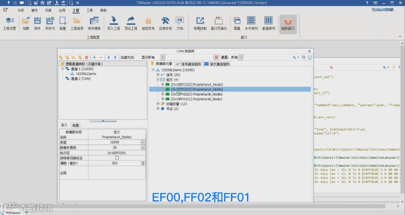Click the panel splitter collapse handle
Image resolution: width=405 pixels, height=215 pixels.
point(103,121)
